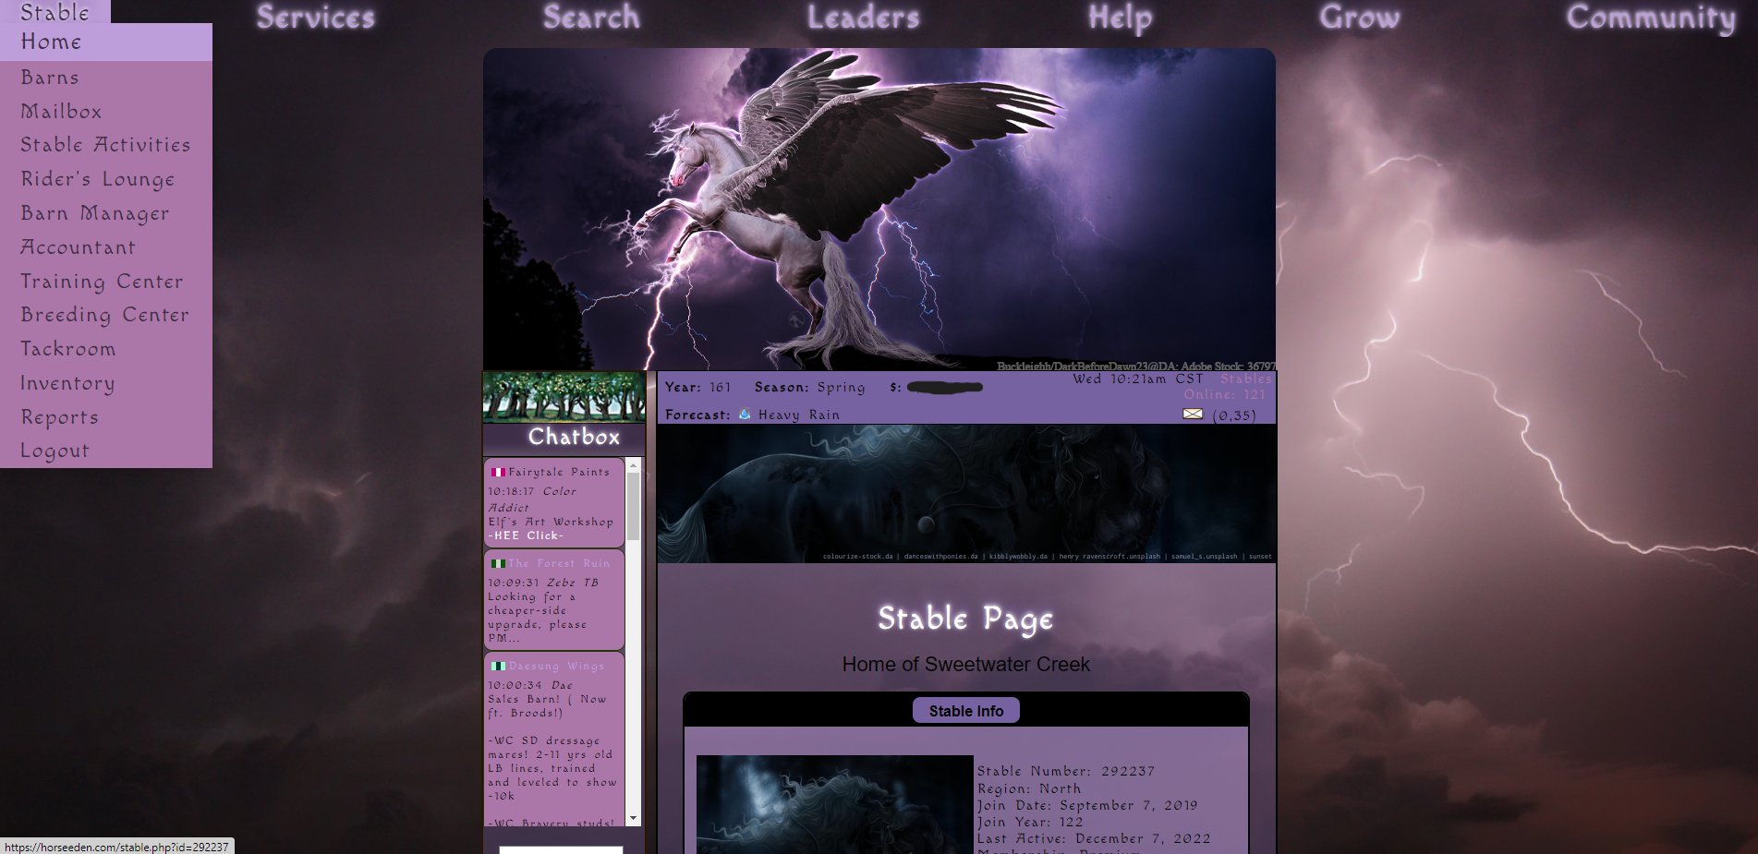Open the Search menu
Image resolution: width=1758 pixels, height=854 pixels.
coord(591,18)
